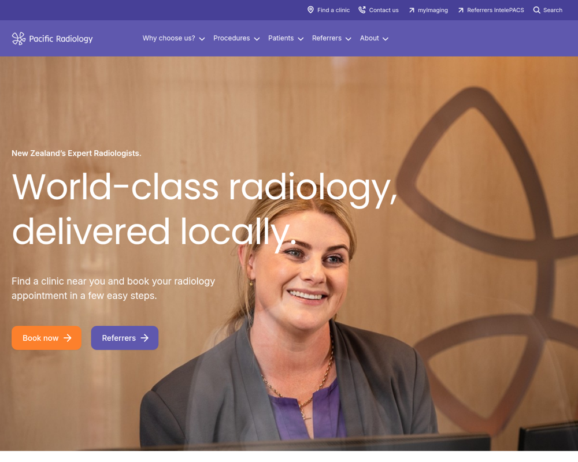The height and width of the screenshot is (462, 578).
Task: Click the map pin icon for Find a clinic
Action: (311, 10)
